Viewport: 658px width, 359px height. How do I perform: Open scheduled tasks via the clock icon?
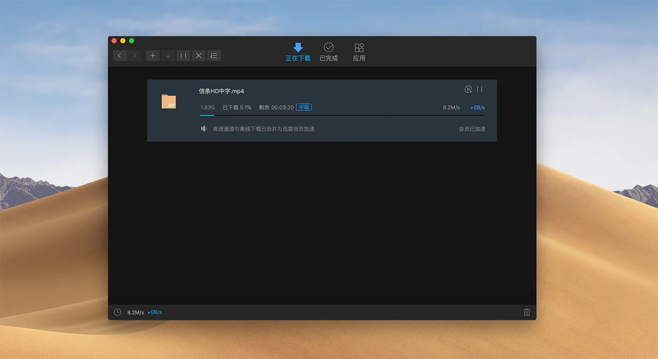coord(117,312)
